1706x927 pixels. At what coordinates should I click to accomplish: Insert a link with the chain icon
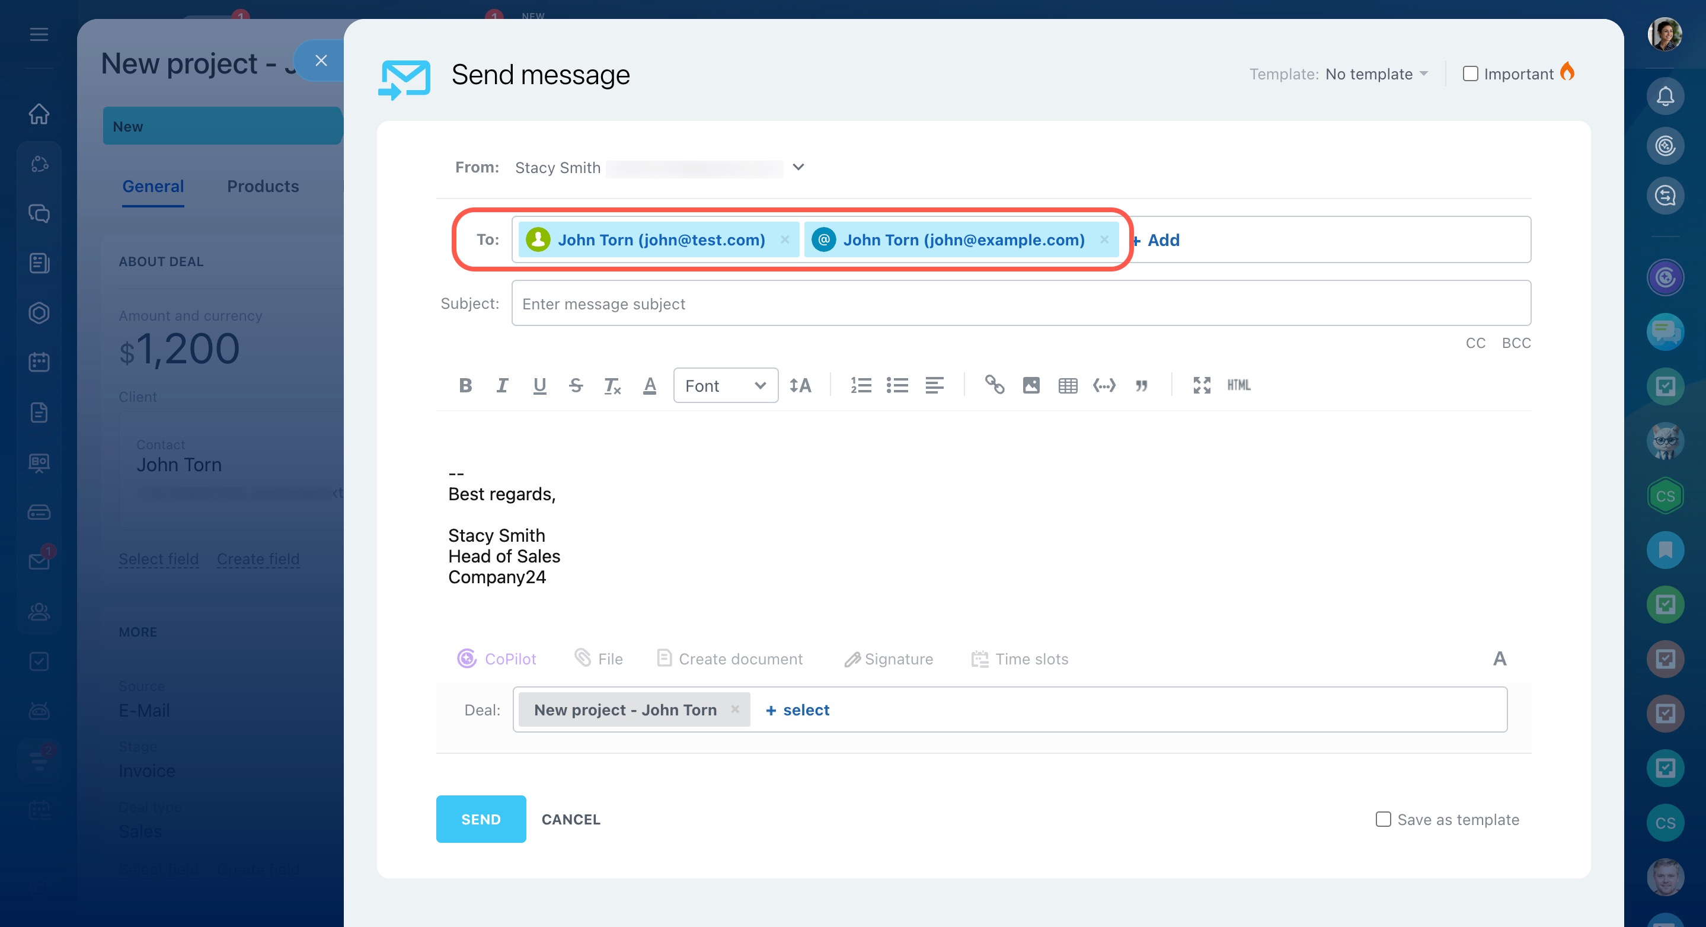tap(994, 385)
